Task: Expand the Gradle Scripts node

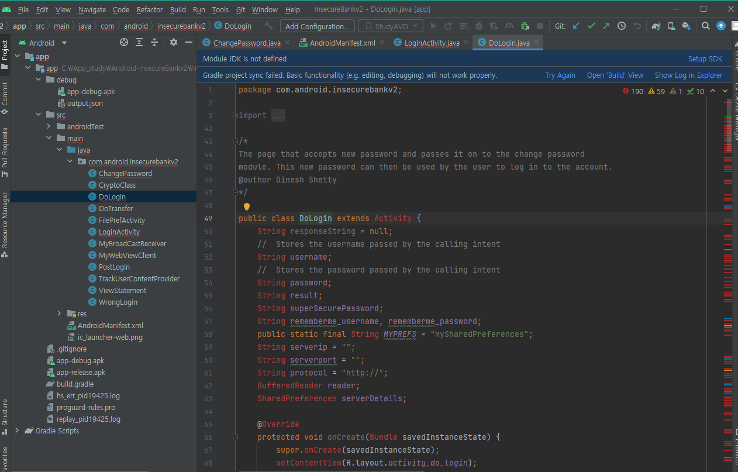Action: point(16,430)
